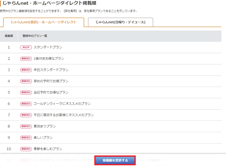Screen dimensions: 226x166
Task: Switch to じゃらんnet(宿泊)・ホームページダイレクト tab
Action: pyautogui.click(x=44, y=22)
